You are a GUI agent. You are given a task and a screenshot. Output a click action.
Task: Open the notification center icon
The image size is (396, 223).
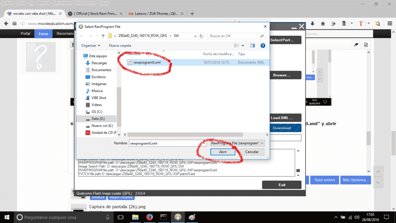click(386, 217)
